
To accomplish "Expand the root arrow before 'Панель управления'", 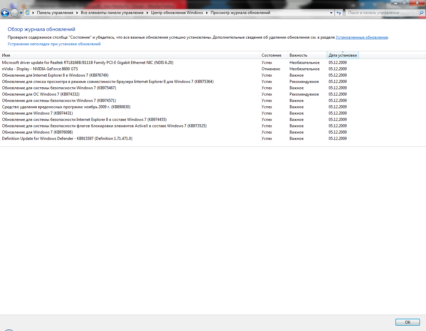I will pyautogui.click(x=33, y=13).
